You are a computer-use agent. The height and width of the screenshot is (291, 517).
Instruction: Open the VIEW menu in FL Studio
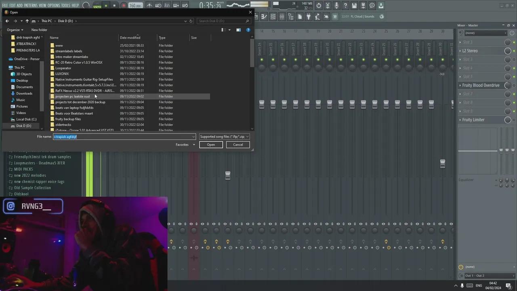click(x=42, y=6)
